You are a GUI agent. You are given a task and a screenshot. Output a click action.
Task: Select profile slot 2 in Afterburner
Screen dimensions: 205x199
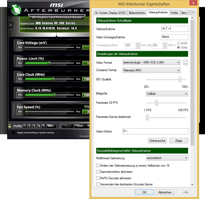(x=30, y=126)
